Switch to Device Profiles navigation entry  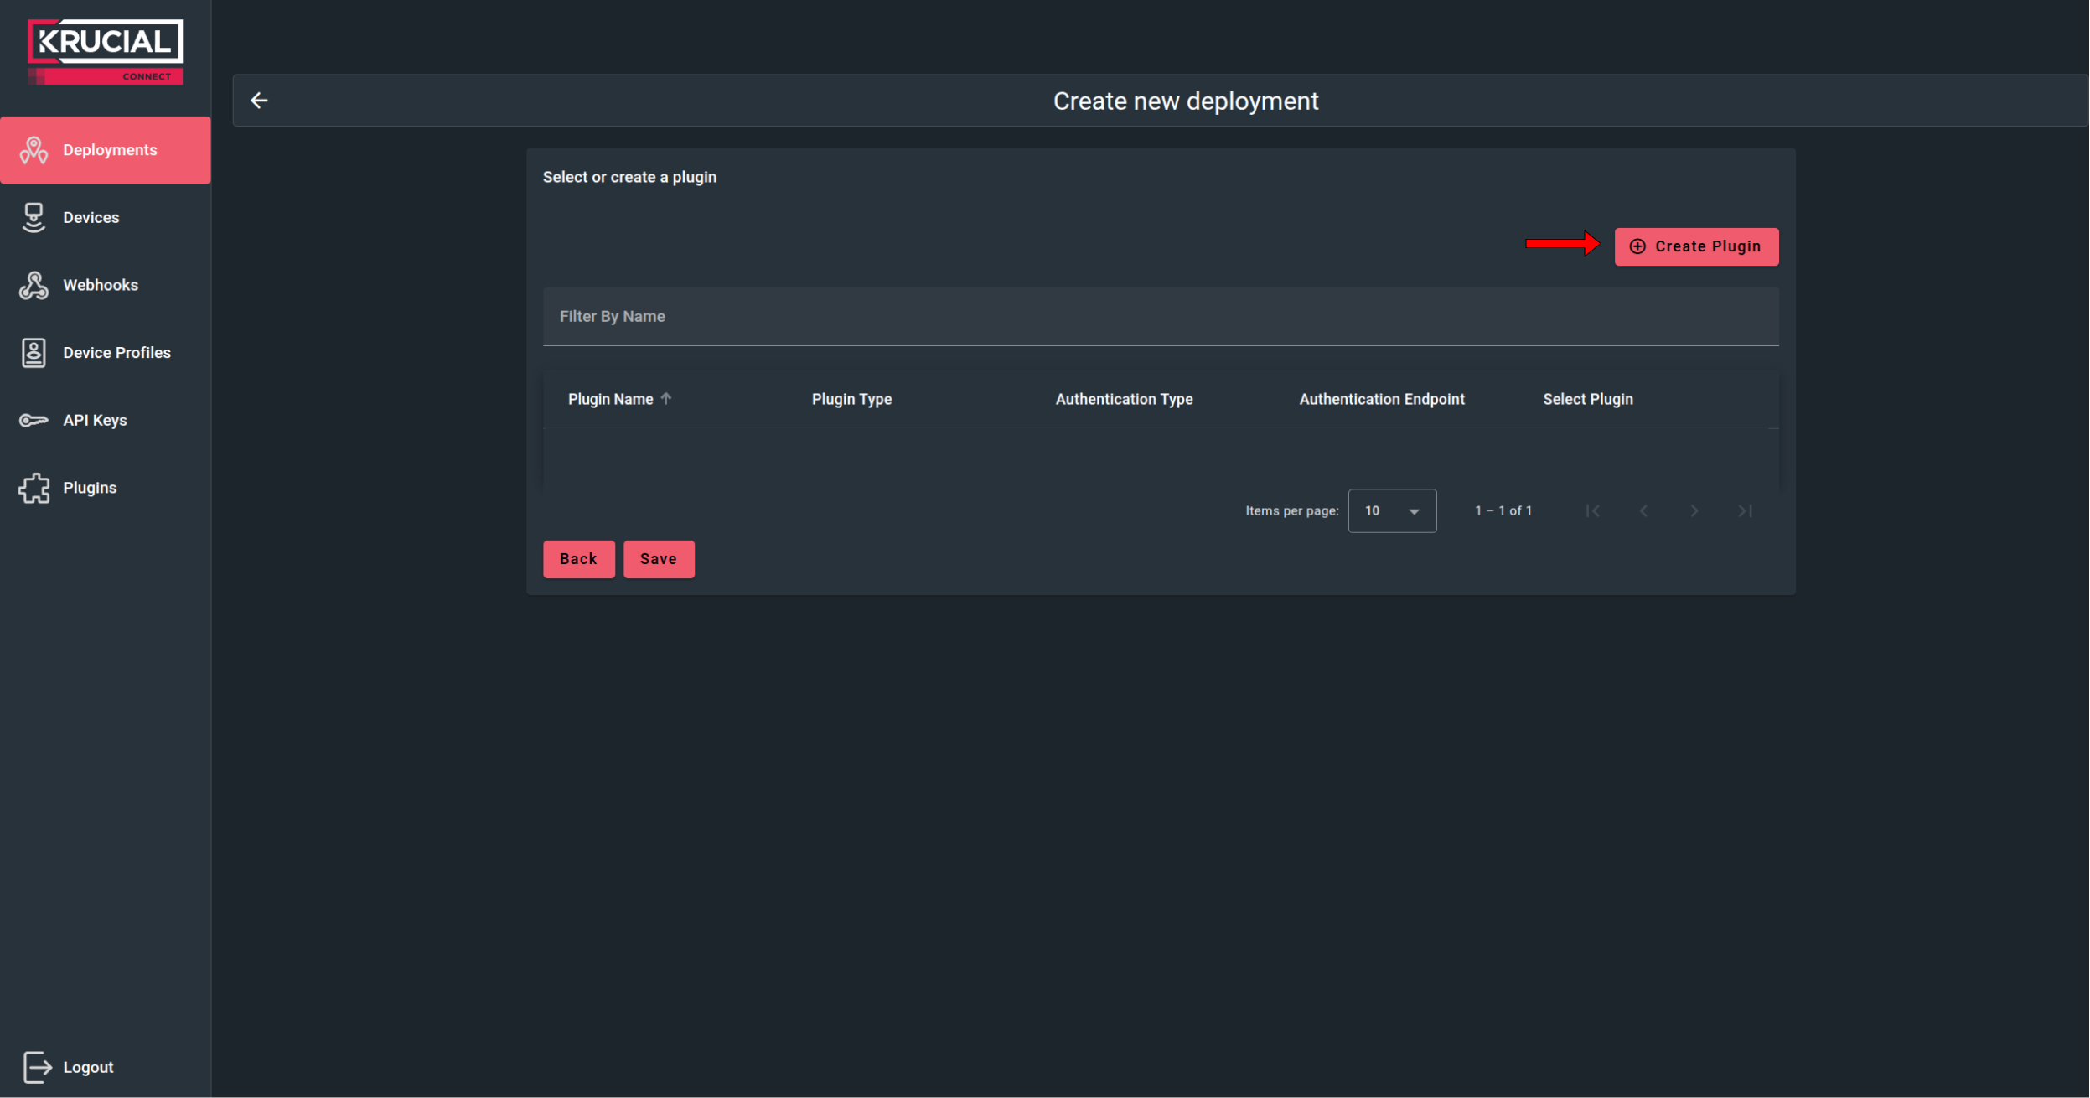[116, 352]
